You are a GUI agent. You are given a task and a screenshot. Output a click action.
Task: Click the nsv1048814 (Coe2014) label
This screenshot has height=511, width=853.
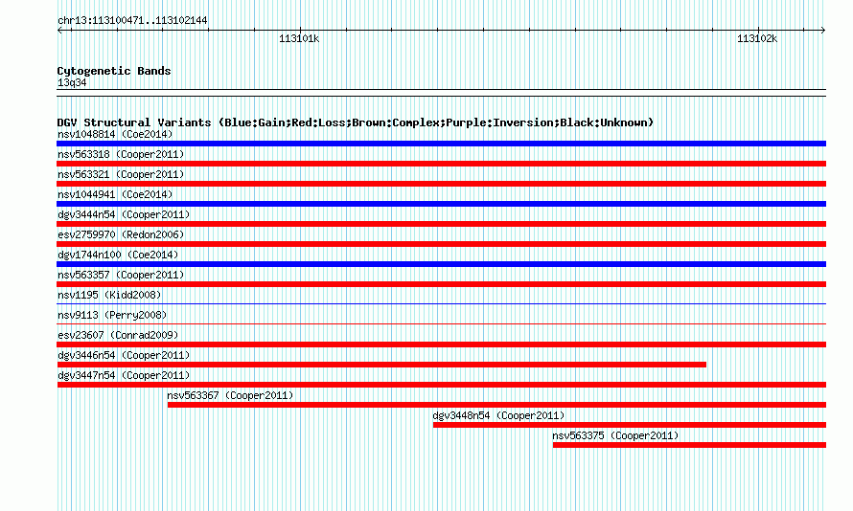coord(115,134)
